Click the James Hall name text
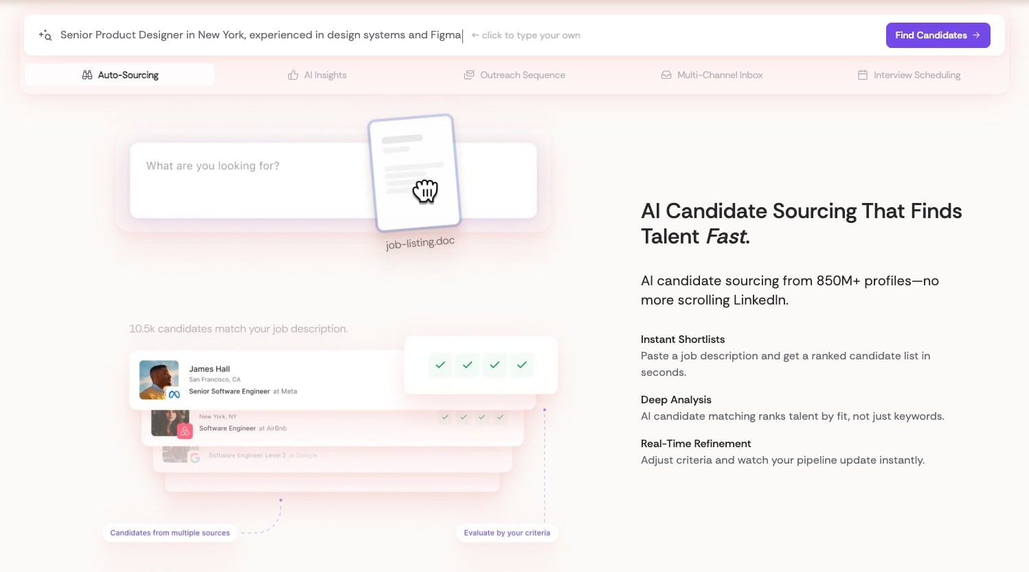The height and width of the screenshot is (572, 1029). click(210, 369)
